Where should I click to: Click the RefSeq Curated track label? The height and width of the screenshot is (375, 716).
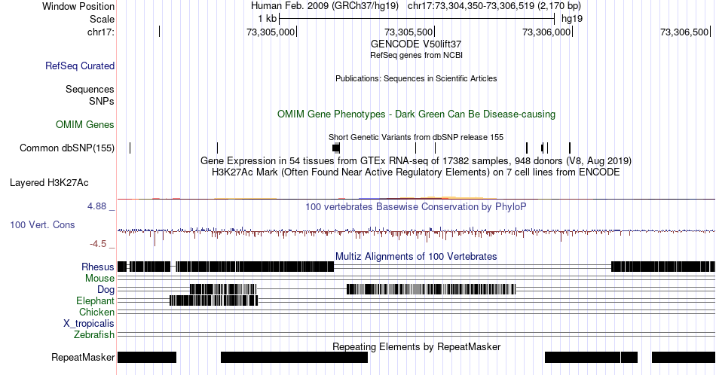[79, 66]
